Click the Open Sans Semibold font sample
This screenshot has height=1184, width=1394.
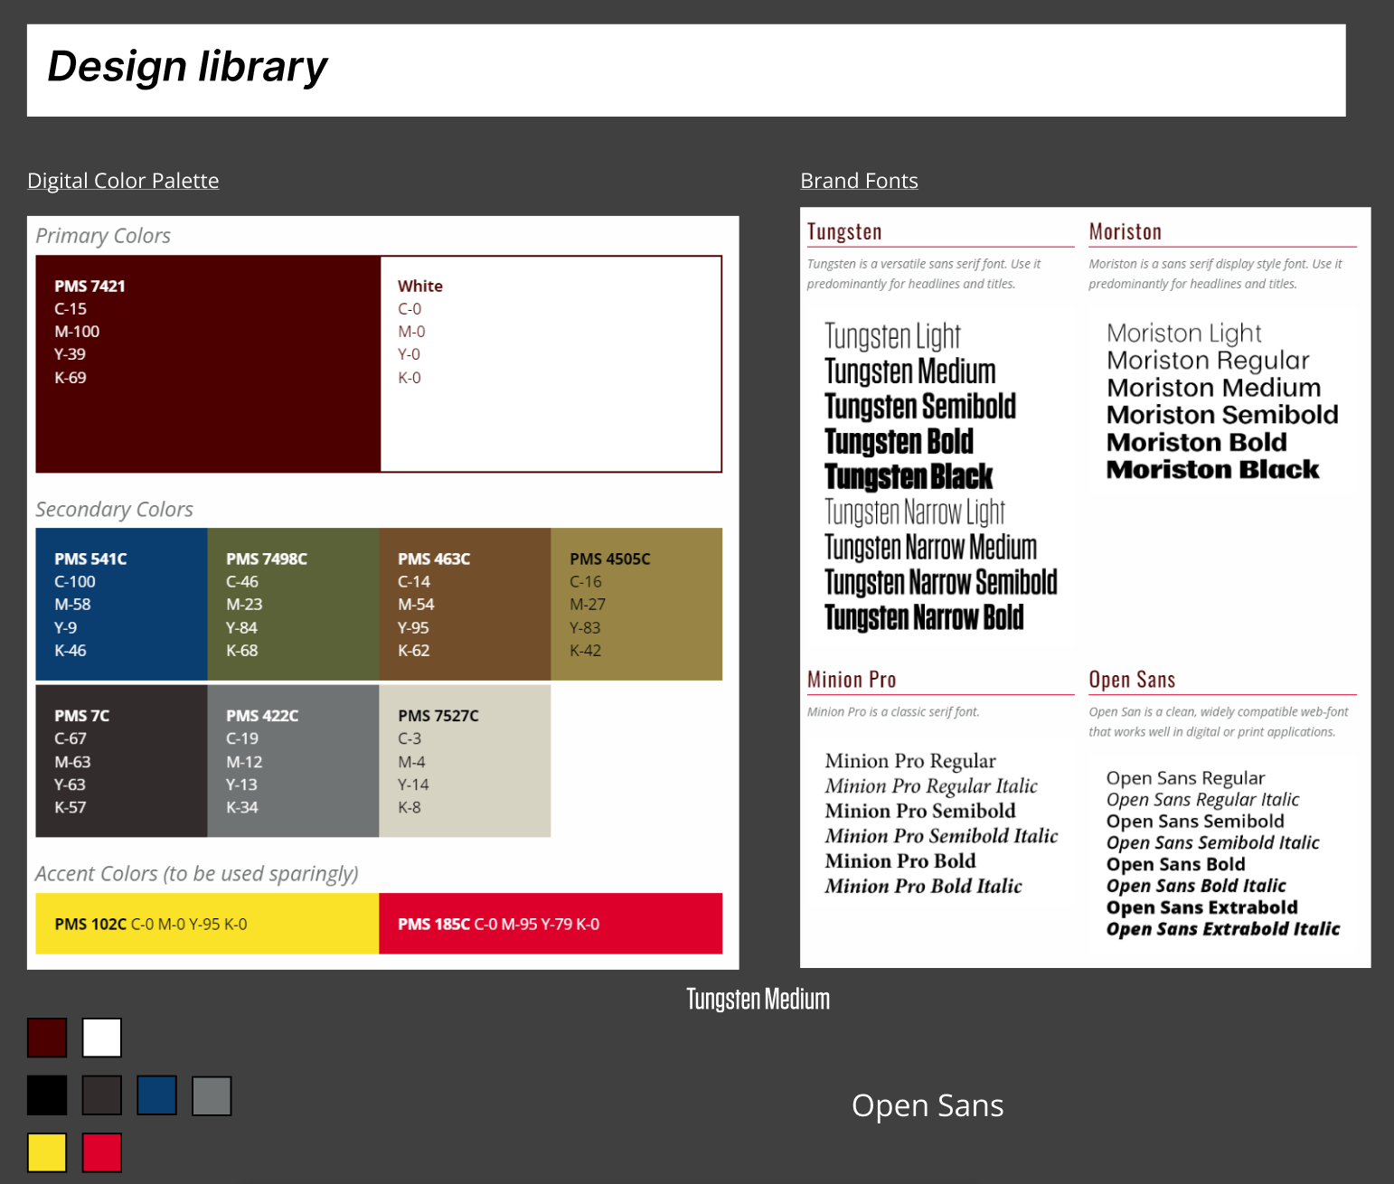(x=1195, y=822)
